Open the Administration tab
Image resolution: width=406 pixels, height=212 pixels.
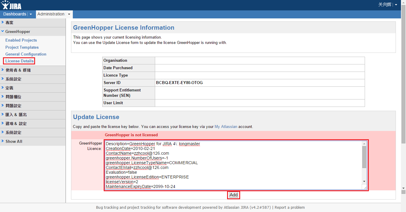coord(51,14)
